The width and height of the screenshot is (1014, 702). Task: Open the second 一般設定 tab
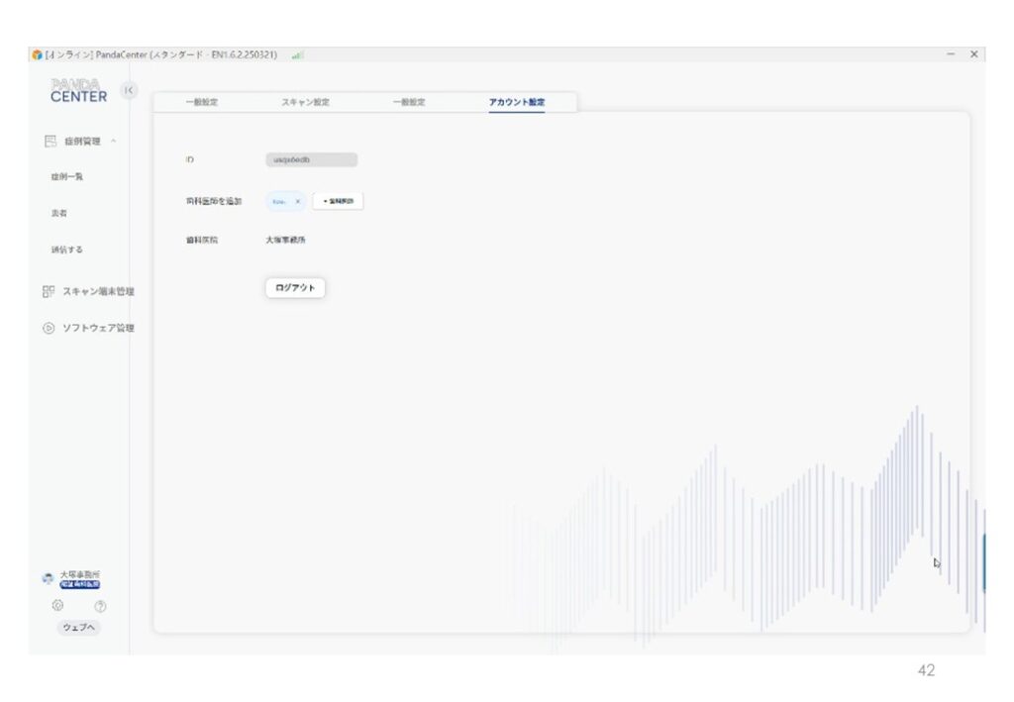pos(409,102)
